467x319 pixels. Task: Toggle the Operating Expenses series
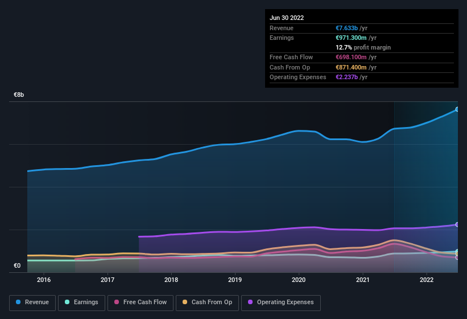[x=281, y=302]
